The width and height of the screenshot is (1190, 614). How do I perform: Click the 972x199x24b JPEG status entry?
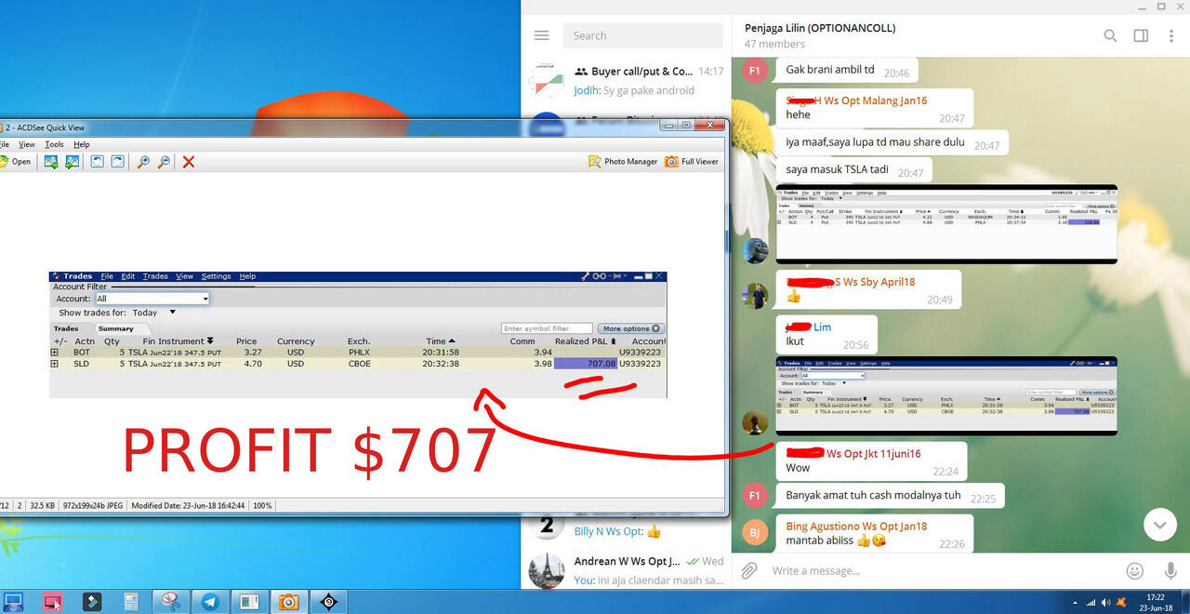pos(93,505)
